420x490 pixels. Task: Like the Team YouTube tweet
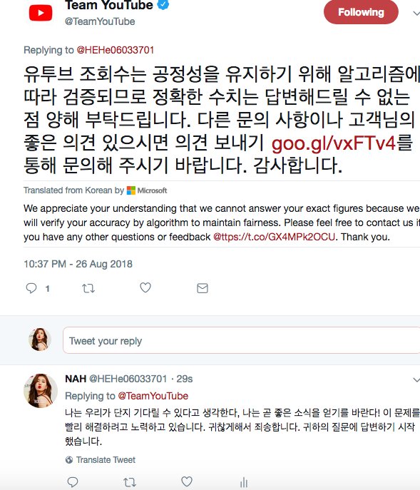tap(145, 287)
